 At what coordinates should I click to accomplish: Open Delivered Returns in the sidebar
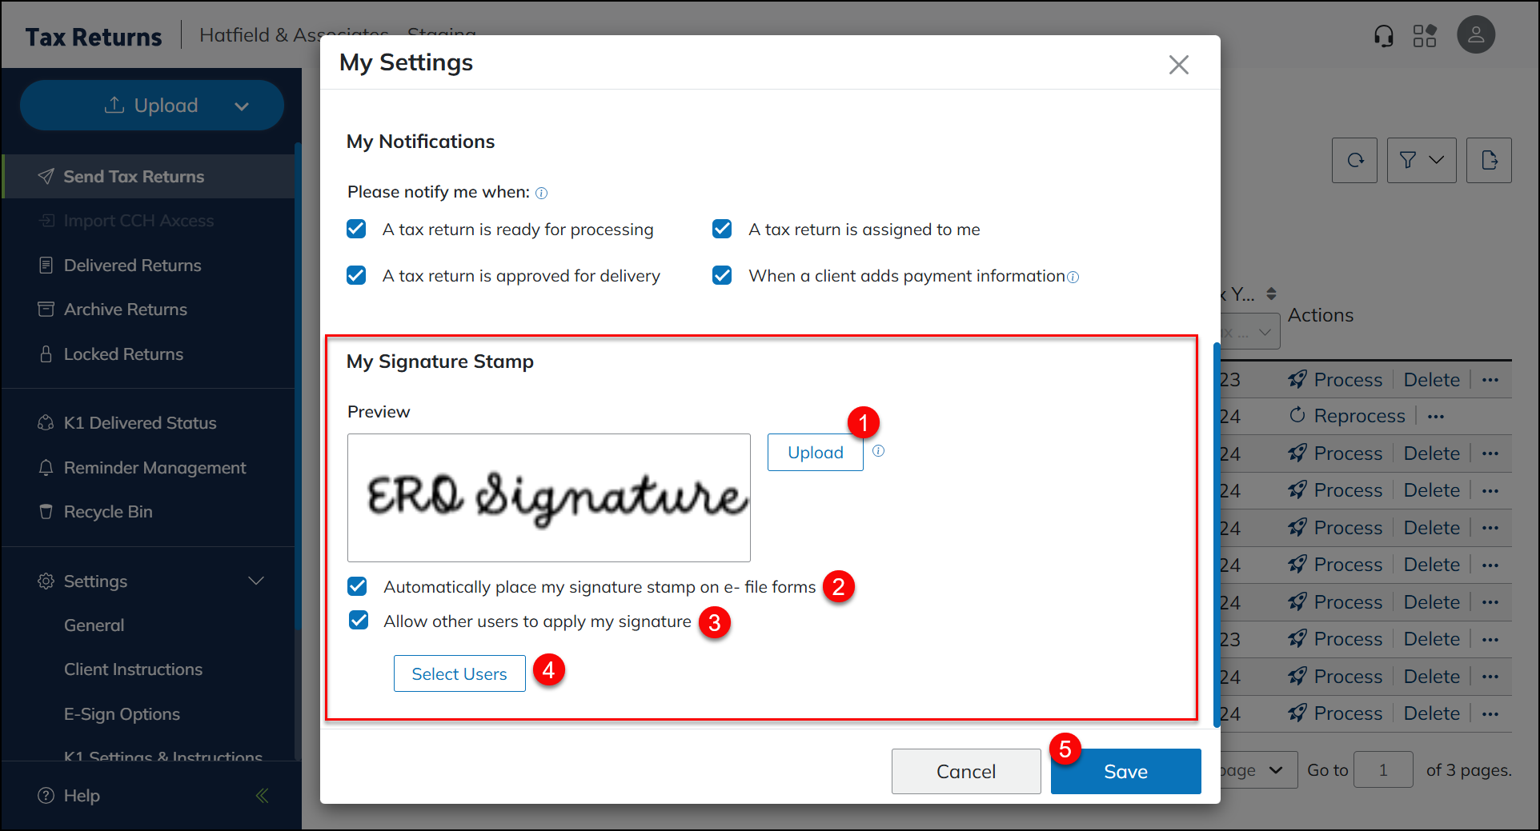pyautogui.click(x=132, y=266)
